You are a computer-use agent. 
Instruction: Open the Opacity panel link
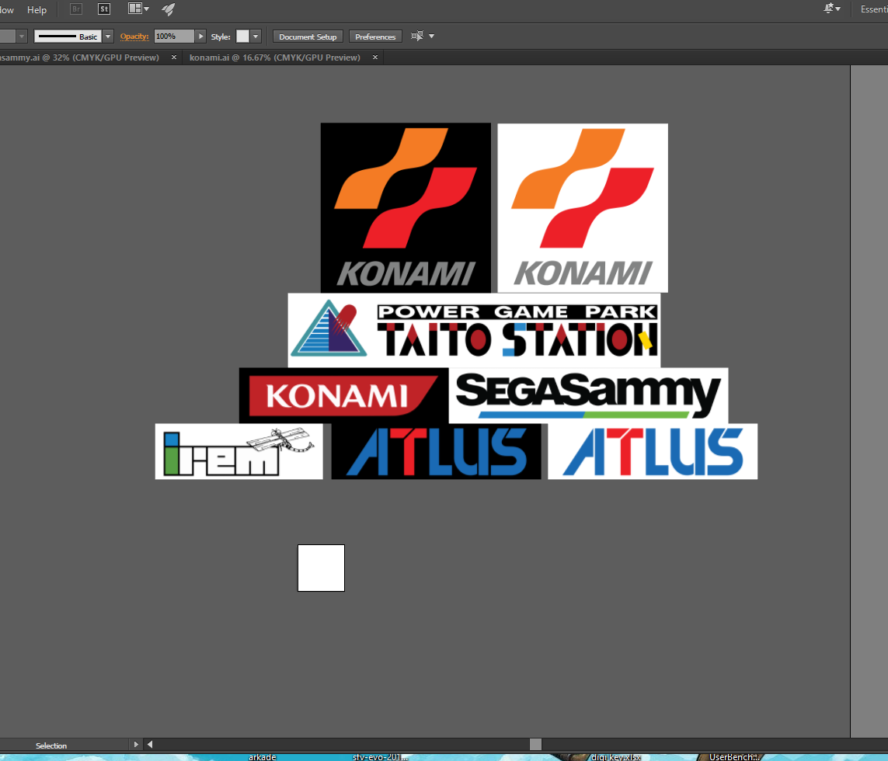coord(134,36)
